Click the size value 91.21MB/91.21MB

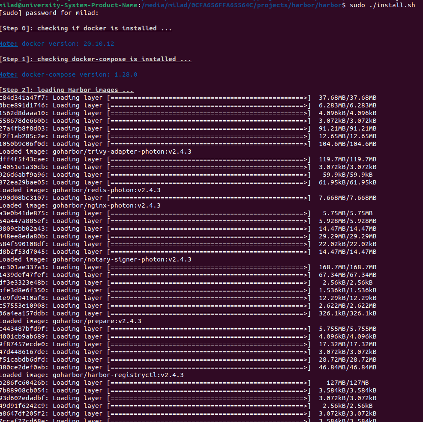click(x=348, y=128)
